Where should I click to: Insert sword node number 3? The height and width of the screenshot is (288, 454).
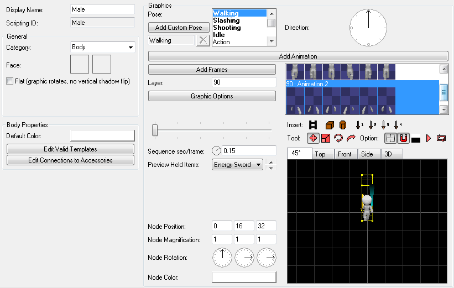point(384,125)
